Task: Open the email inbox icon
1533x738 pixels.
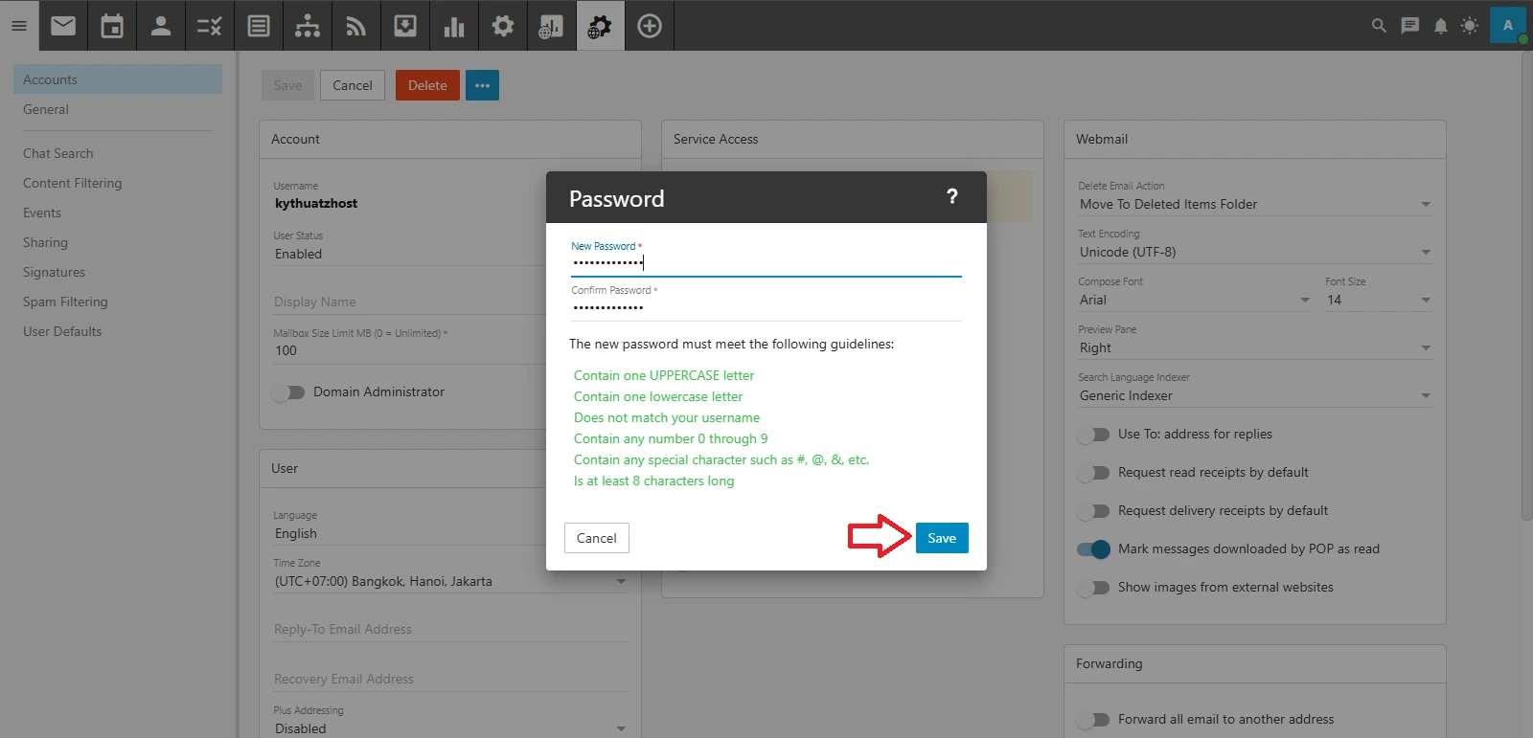Action: pos(63,26)
